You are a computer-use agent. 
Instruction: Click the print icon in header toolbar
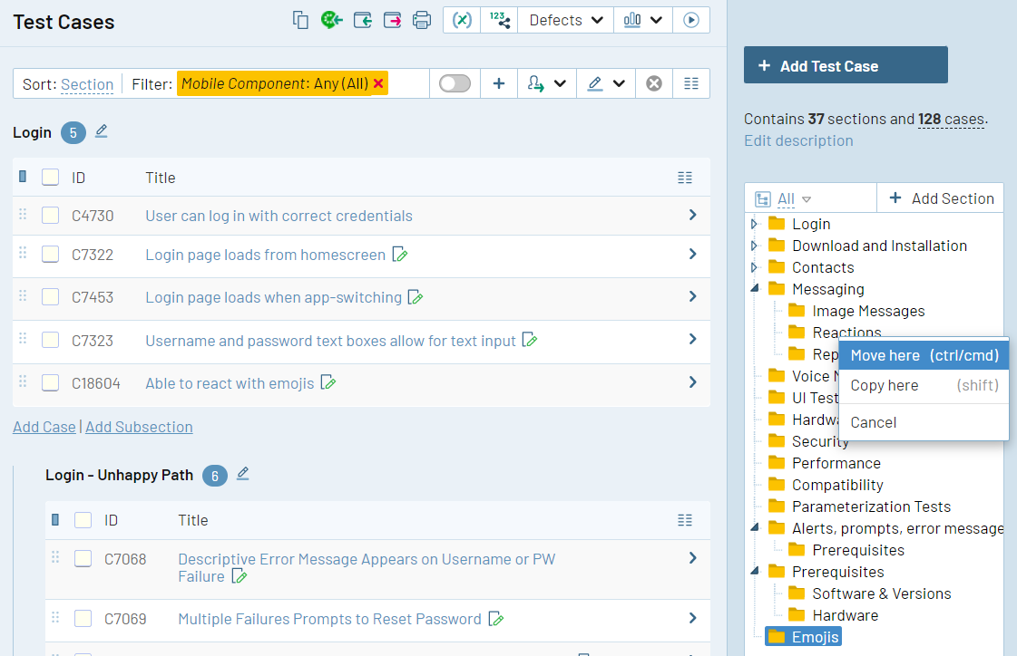422,20
